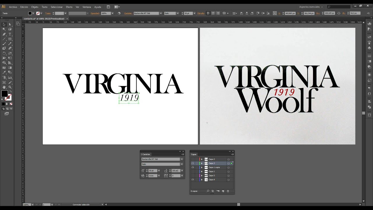The image size is (373, 210).
Task: Swap fill and stroke colors
Action: pyautogui.click(x=10, y=92)
